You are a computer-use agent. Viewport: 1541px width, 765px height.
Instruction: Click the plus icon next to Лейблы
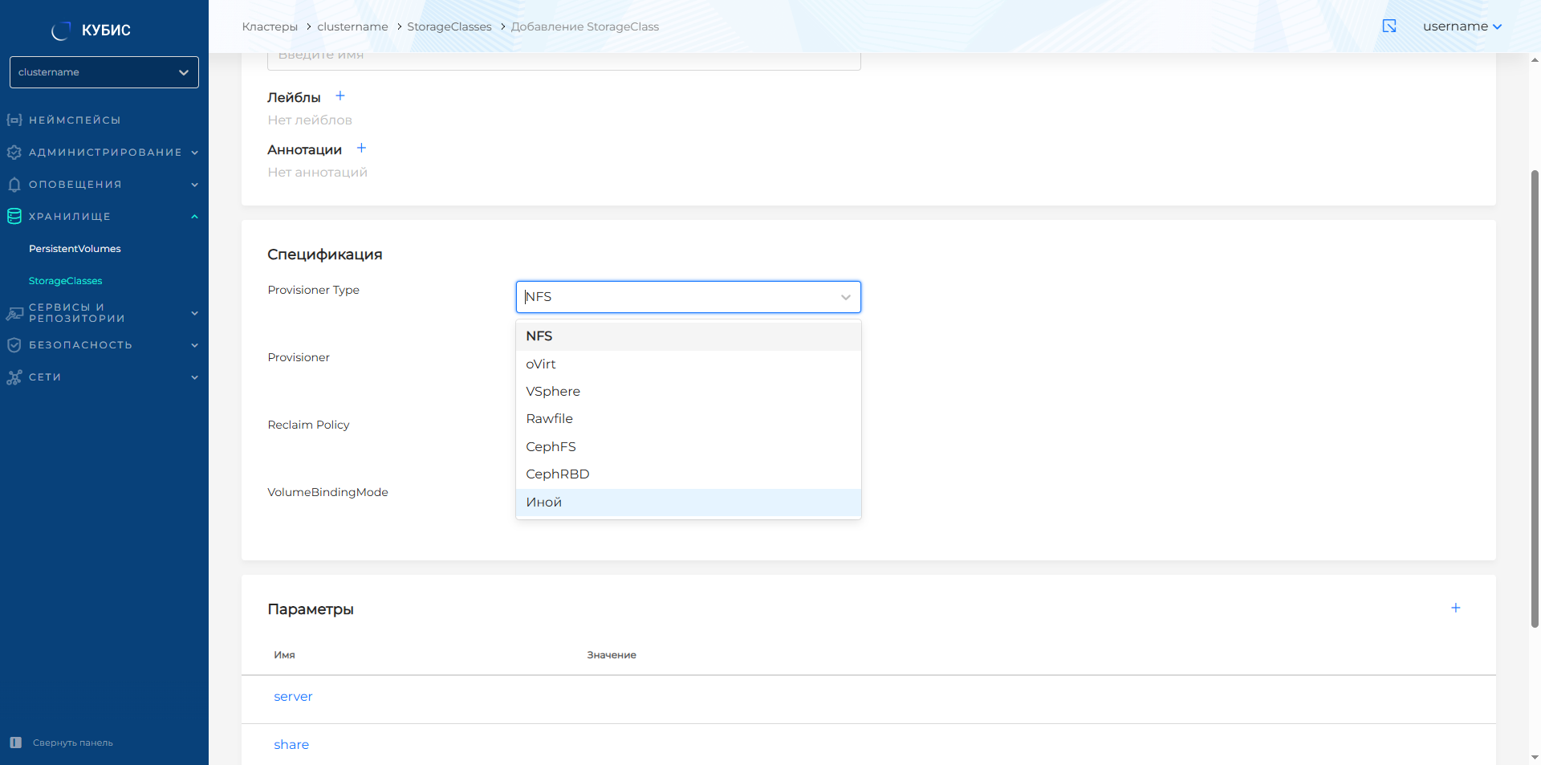(x=340, y=96)
